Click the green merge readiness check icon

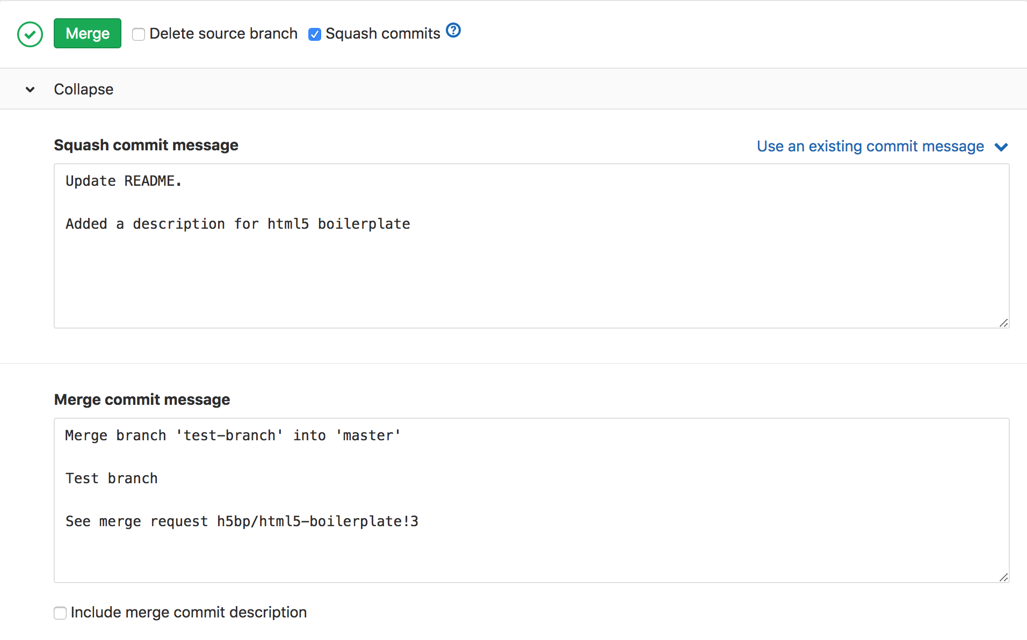[x=30, y=33]
